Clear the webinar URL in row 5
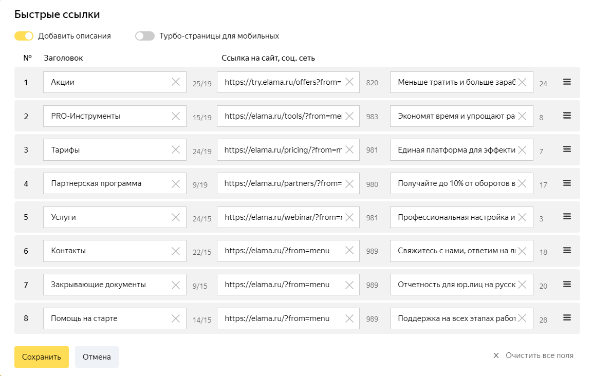Image resolution: width=592 pixels, height=376 pixels. [349, 217]
